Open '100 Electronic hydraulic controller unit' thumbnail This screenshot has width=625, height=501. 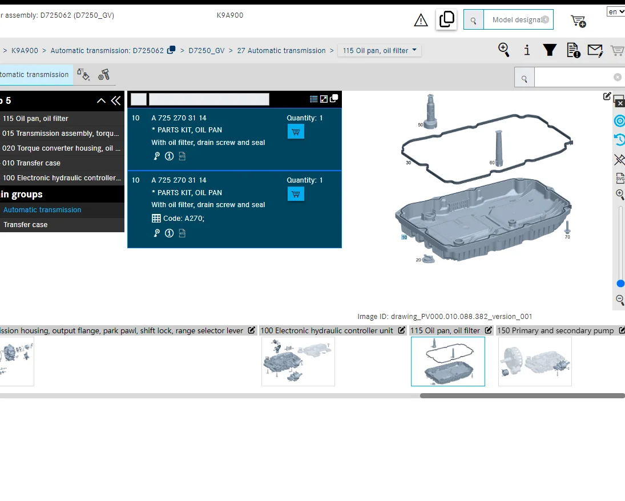298,361
